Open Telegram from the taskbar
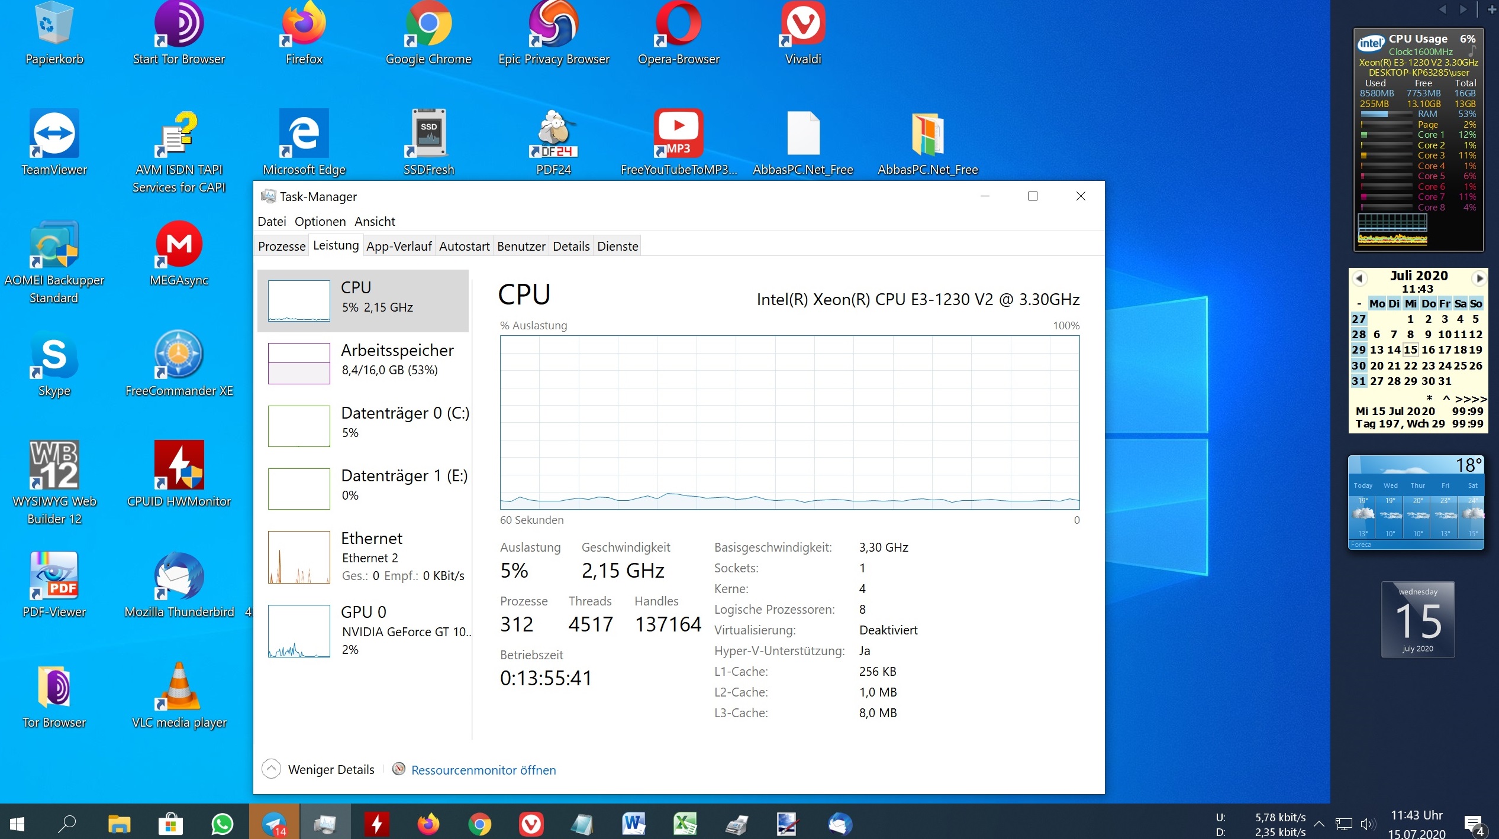The image size is (1499, 839). [x=274, y=824]
